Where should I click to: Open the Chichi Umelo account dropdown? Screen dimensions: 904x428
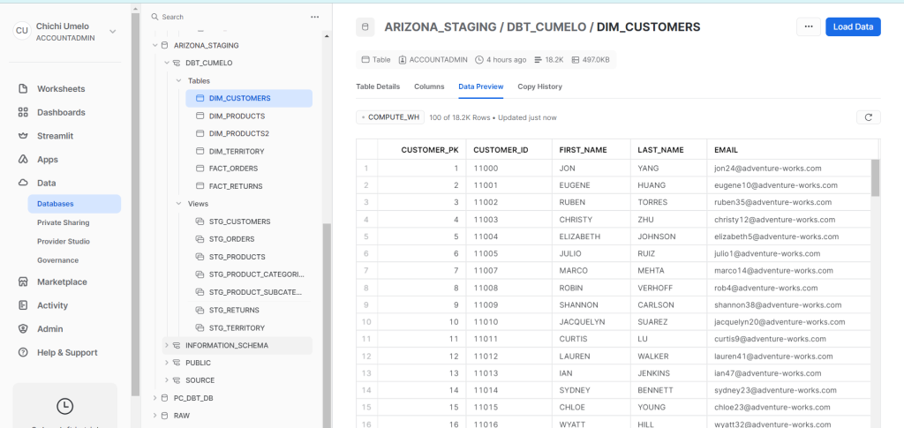112,32
